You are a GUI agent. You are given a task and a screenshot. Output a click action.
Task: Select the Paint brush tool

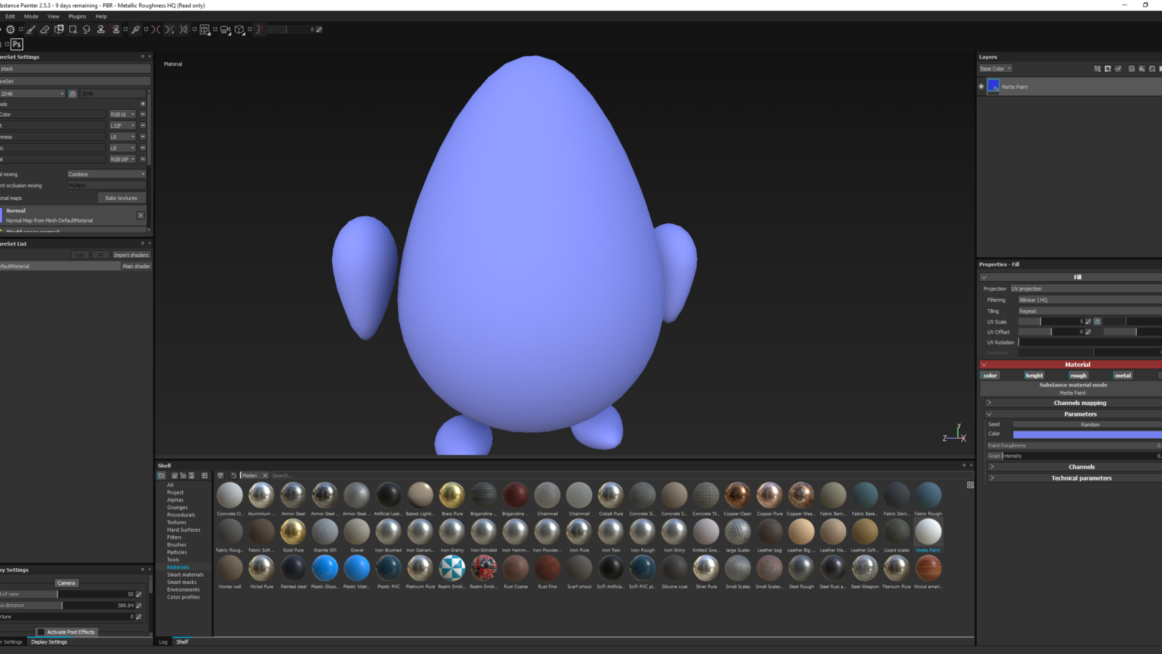point(31,29)
